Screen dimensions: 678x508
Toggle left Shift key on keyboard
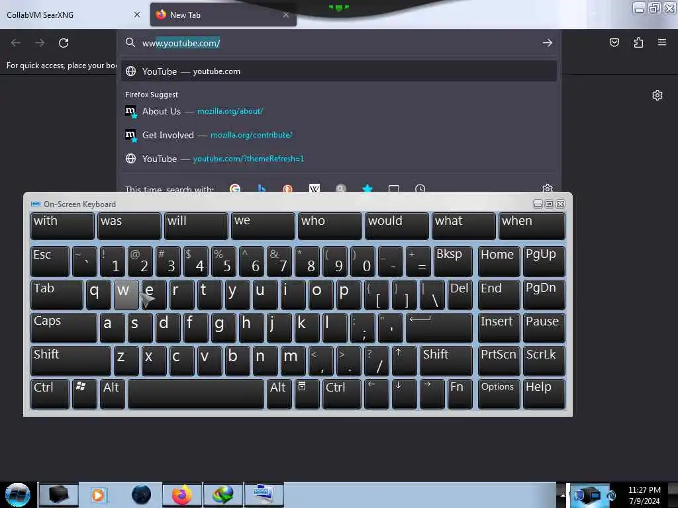(x=70, y=360)
